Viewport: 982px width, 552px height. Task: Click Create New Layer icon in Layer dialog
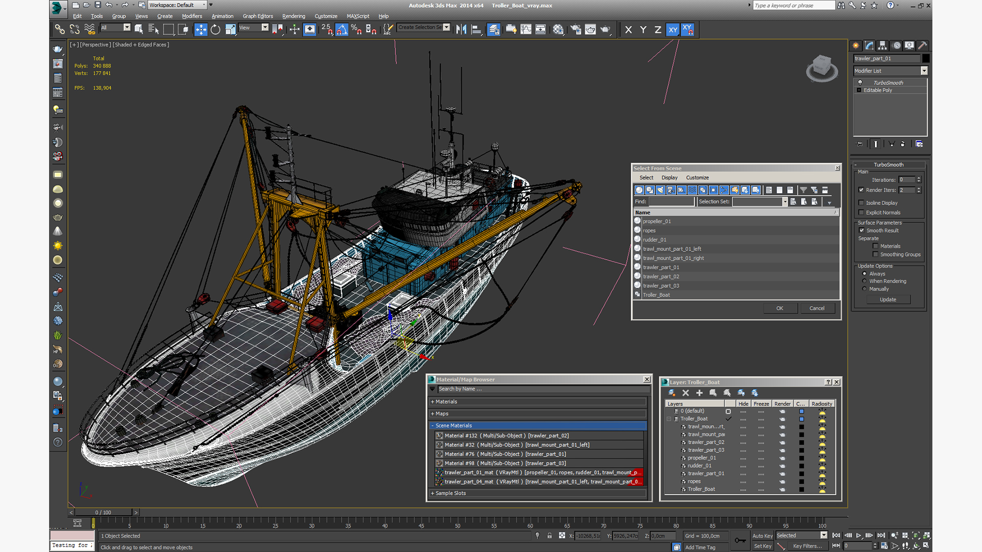[672, 393]
